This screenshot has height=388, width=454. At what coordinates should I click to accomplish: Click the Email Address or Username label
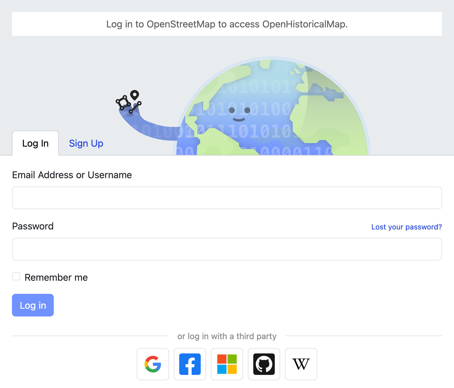click(72, 175)
